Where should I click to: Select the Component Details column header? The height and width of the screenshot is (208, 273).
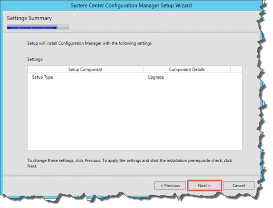187,69
